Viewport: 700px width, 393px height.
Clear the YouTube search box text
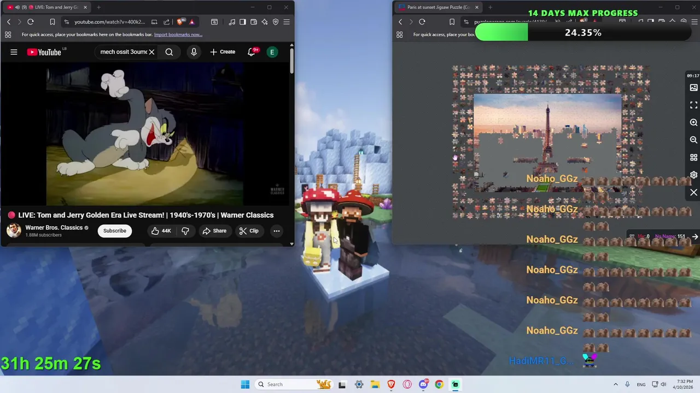point(151,52)
